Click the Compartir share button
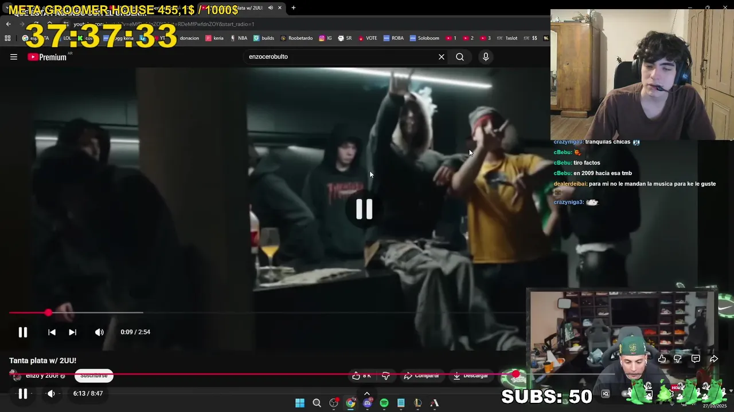The height and width of the screenshot is (412, 734). tap(421, 376)
